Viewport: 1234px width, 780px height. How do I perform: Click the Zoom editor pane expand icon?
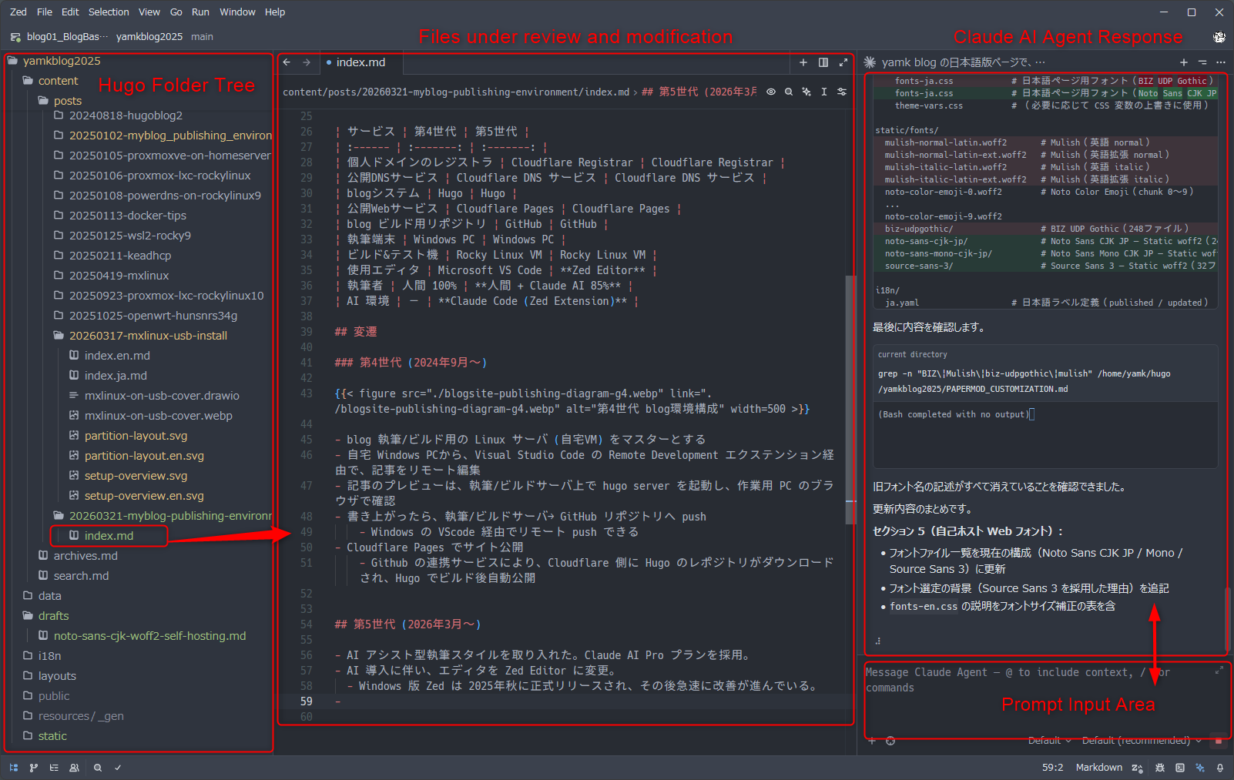[843, 62]
